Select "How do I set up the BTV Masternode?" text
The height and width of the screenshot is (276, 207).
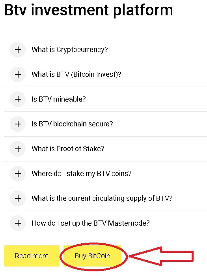click(90, 223)
